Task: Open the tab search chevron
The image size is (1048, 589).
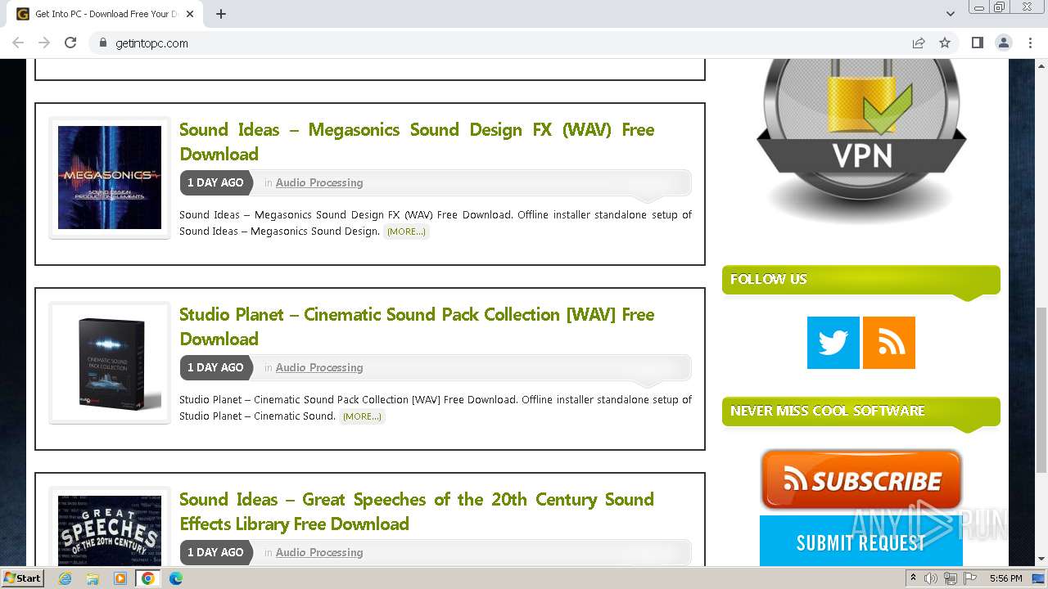Action: pyautogui.click(x=950, y=14)
